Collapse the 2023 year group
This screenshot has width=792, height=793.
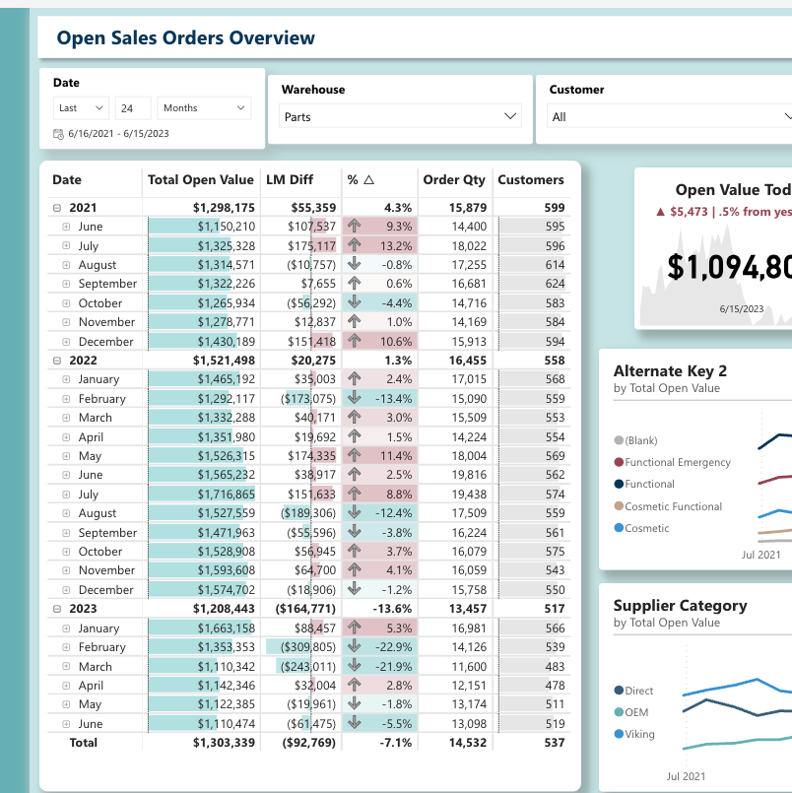click(57, 609)
